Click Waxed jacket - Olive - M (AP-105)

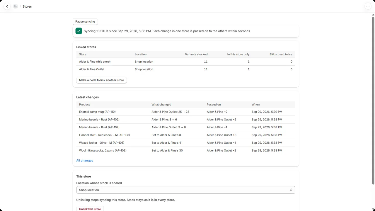click(x=102, y=143)
